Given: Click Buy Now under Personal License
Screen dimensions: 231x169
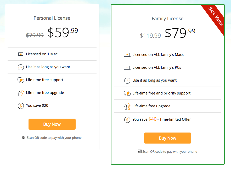Looking at the screenshot, I should 52,124.
